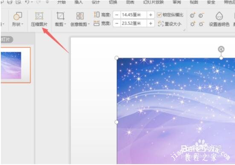Click the 设置透明色 text label
This screenshot has height=165, width=235.
coord(219,24)
